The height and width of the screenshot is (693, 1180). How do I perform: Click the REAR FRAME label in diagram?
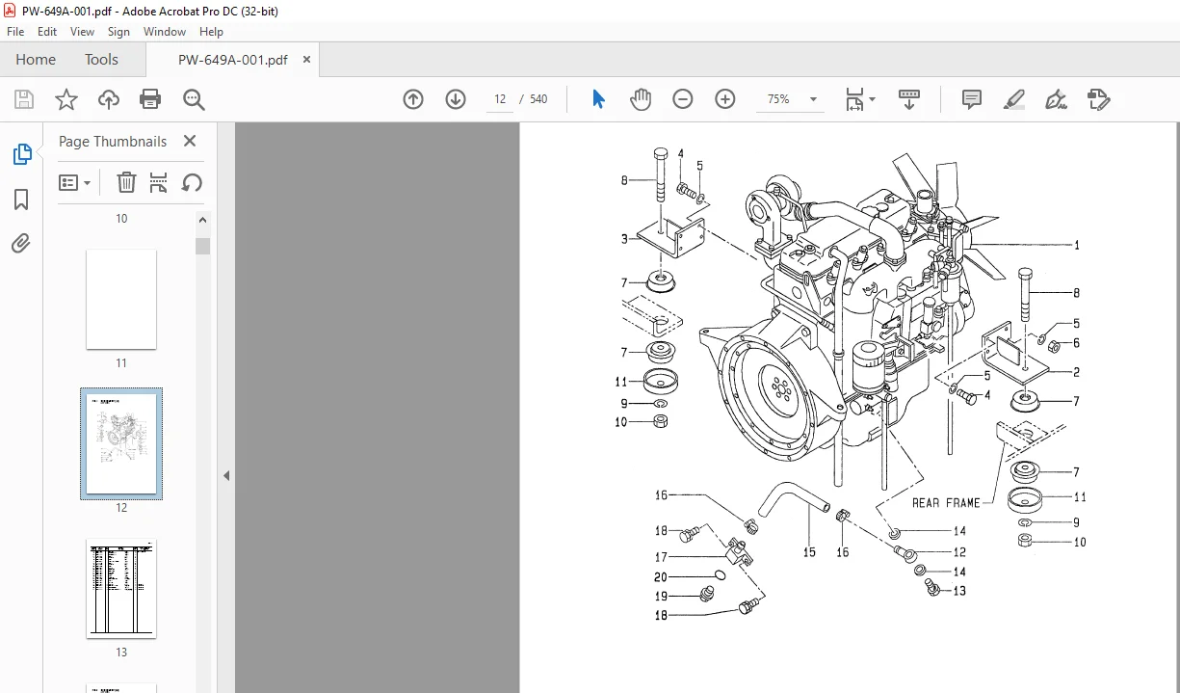(x=946, y=503)
